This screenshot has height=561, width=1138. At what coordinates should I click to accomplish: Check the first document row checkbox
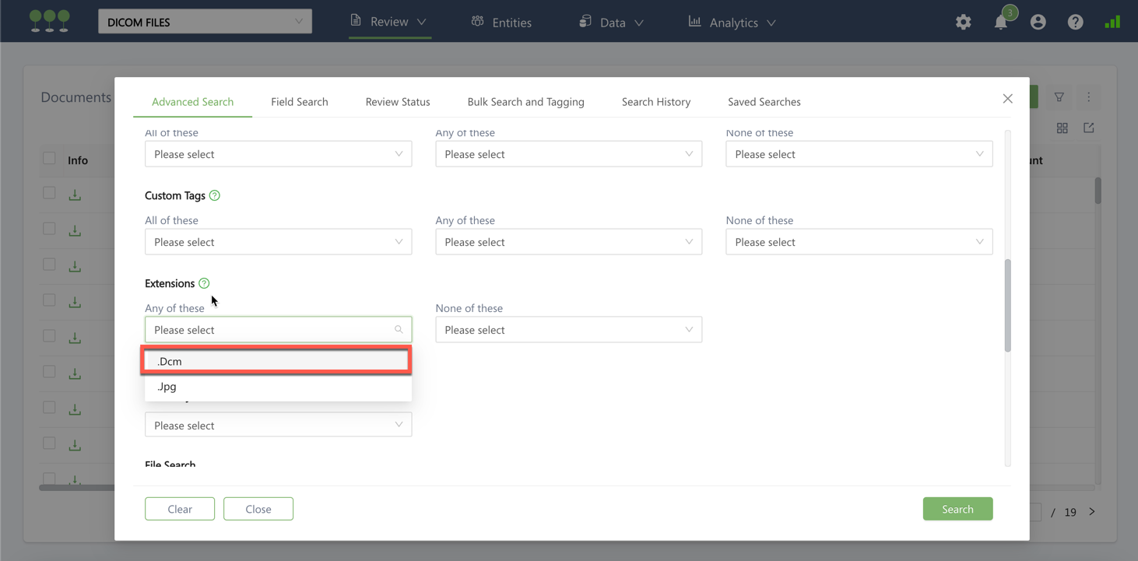click(49, 193)
